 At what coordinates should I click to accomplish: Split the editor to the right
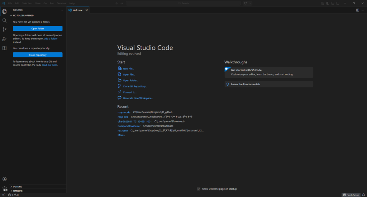pyautogui.click(x=358, y=10)
